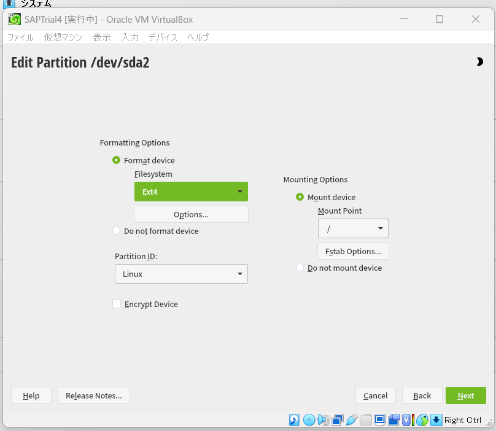
Task: Click the keyboard capture arrow icon
Action: [436, 420]
